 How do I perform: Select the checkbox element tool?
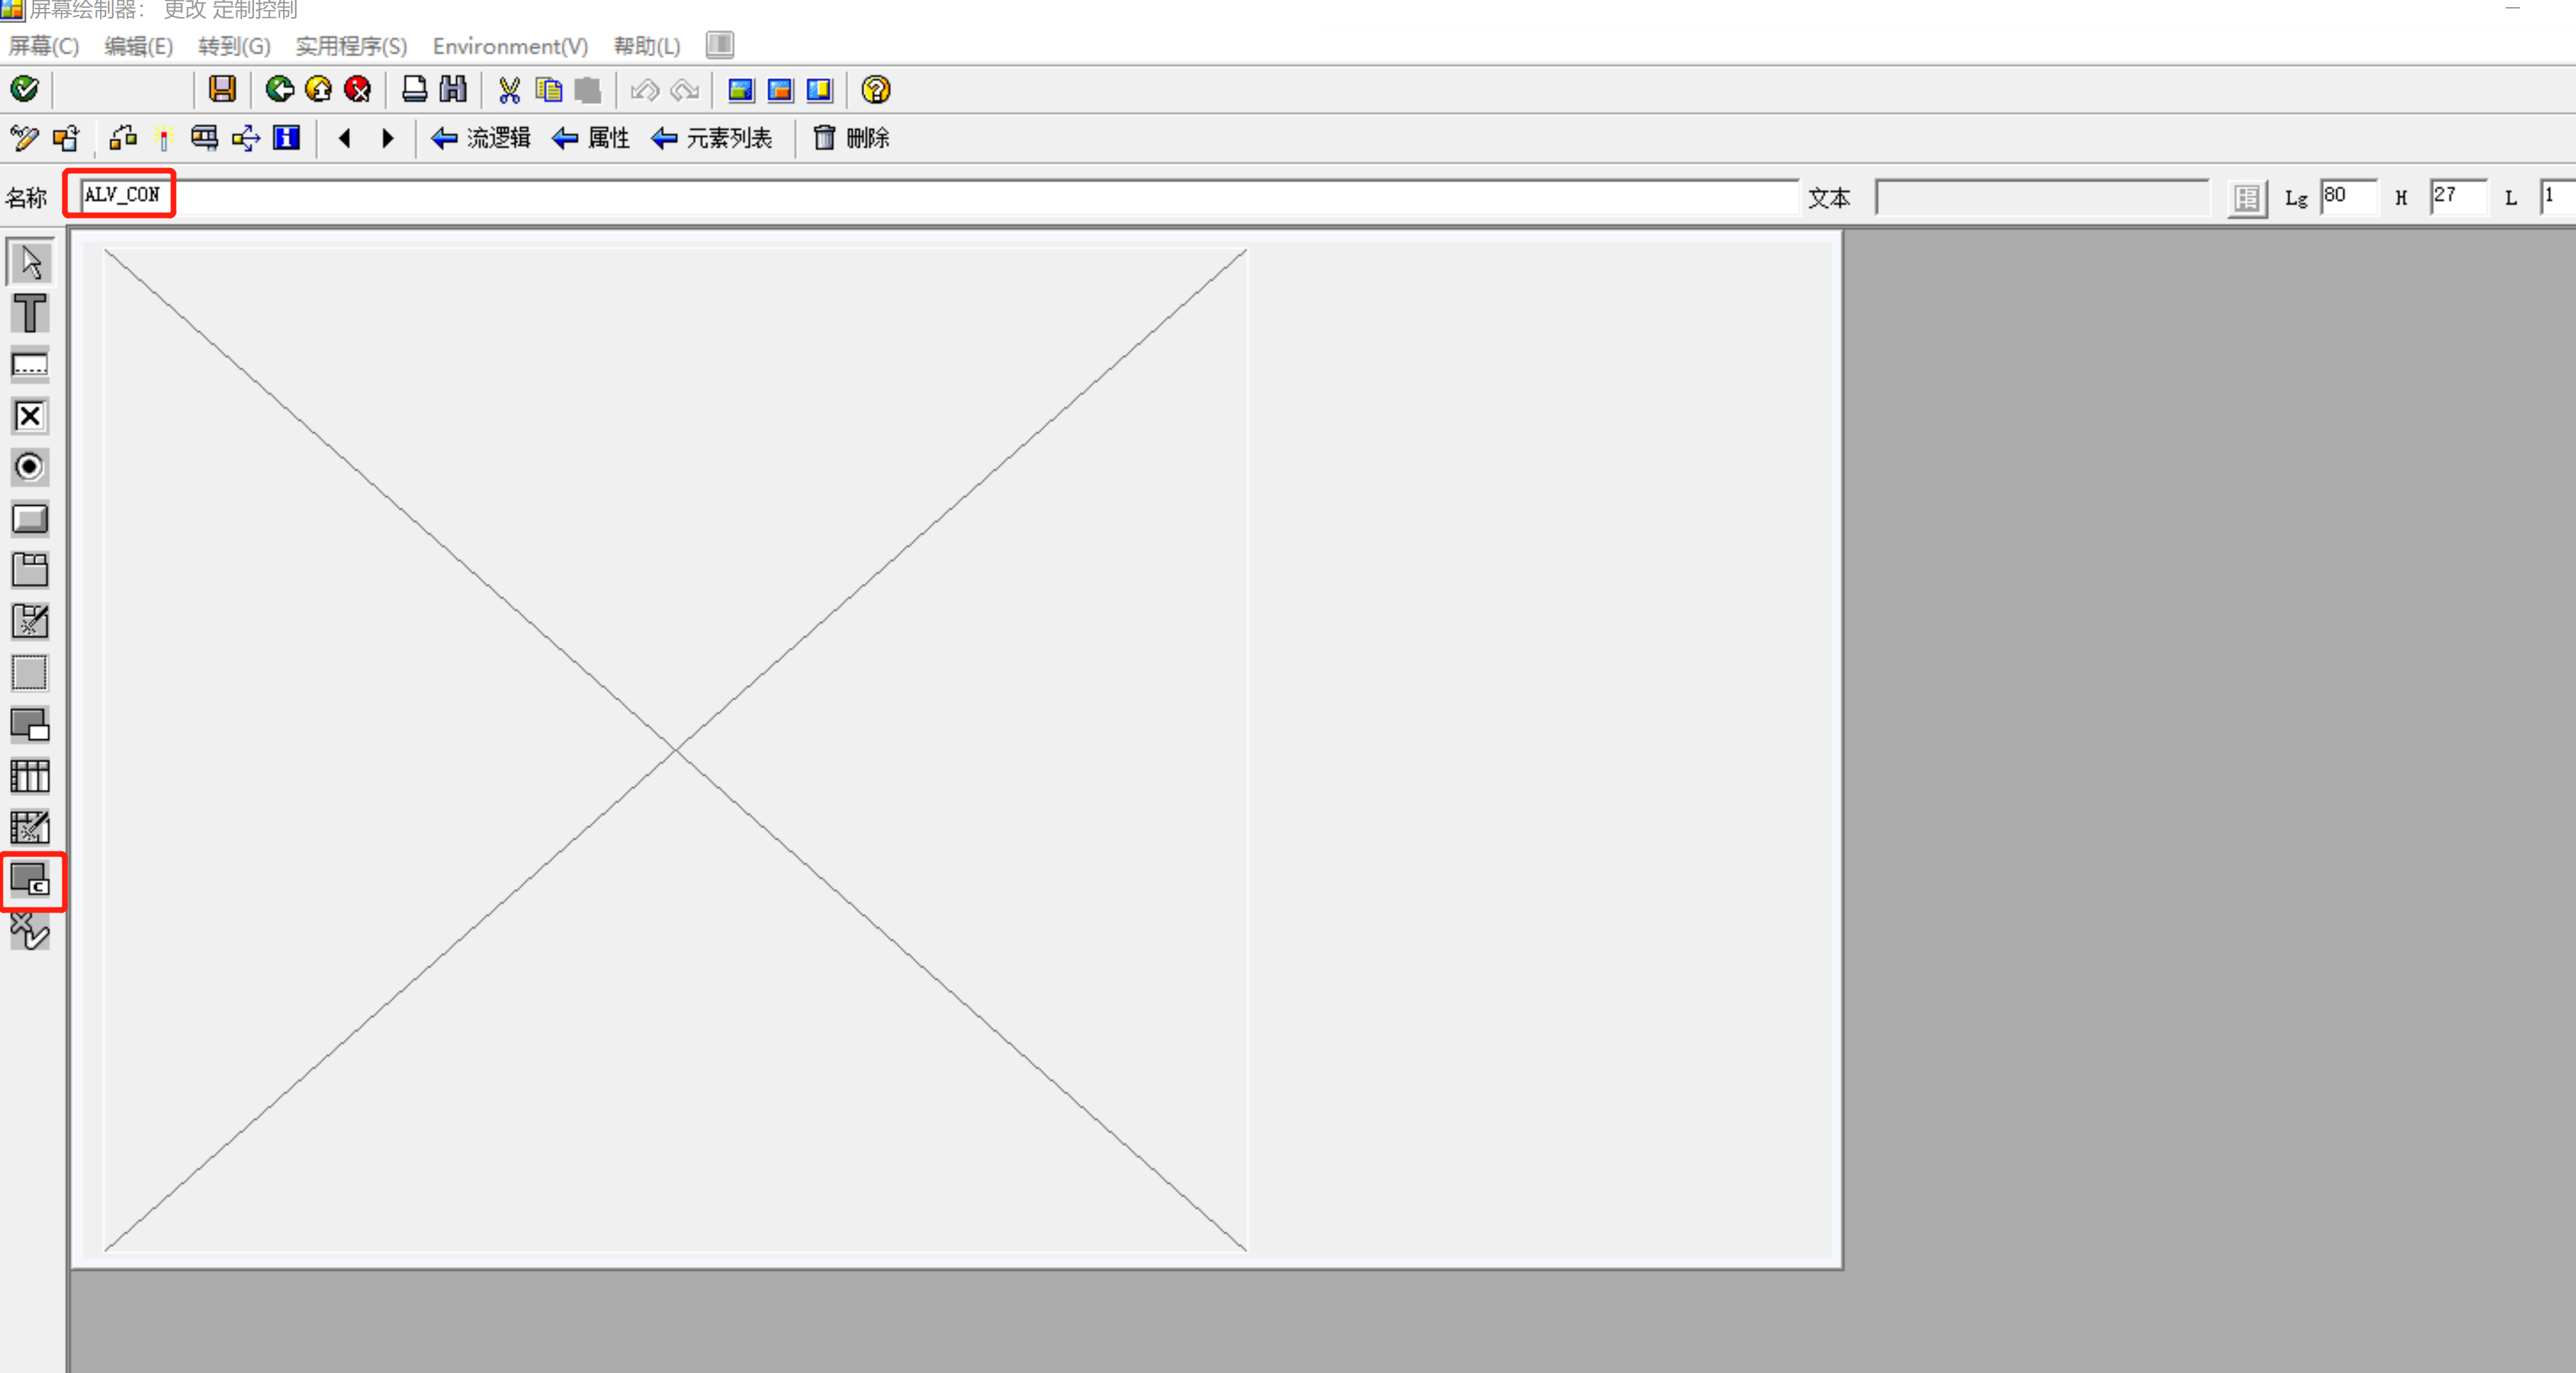pos(30,416)
